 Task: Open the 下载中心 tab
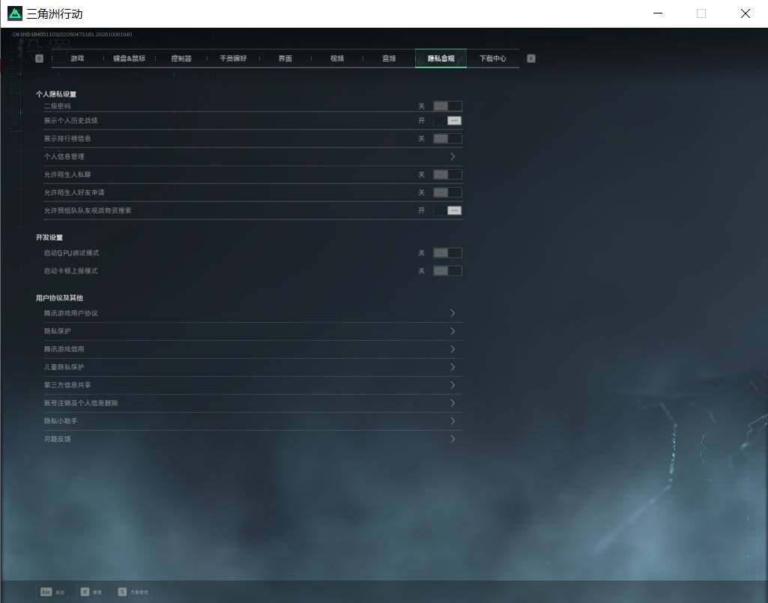(x=493, y=58)
